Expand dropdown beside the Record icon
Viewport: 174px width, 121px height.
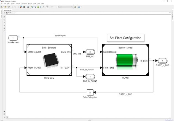click(49, 7)
